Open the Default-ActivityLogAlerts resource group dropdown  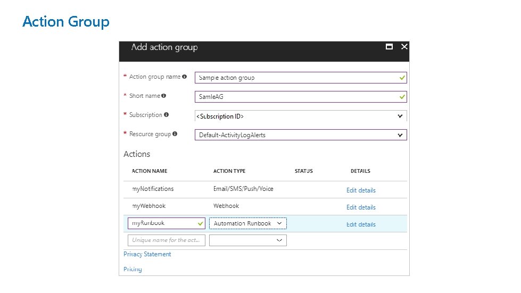(400, 135)
